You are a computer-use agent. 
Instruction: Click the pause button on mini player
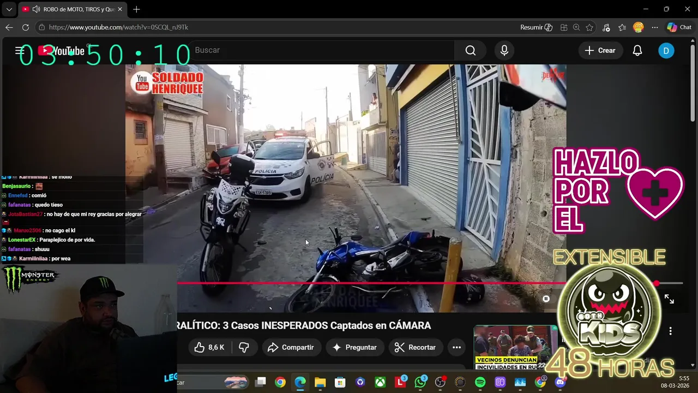tap(546, 299)
